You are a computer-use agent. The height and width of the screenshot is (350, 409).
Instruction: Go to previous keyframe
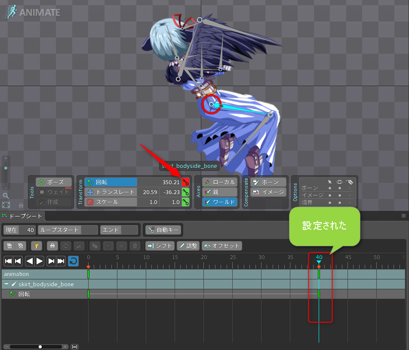tap(18, 261)
